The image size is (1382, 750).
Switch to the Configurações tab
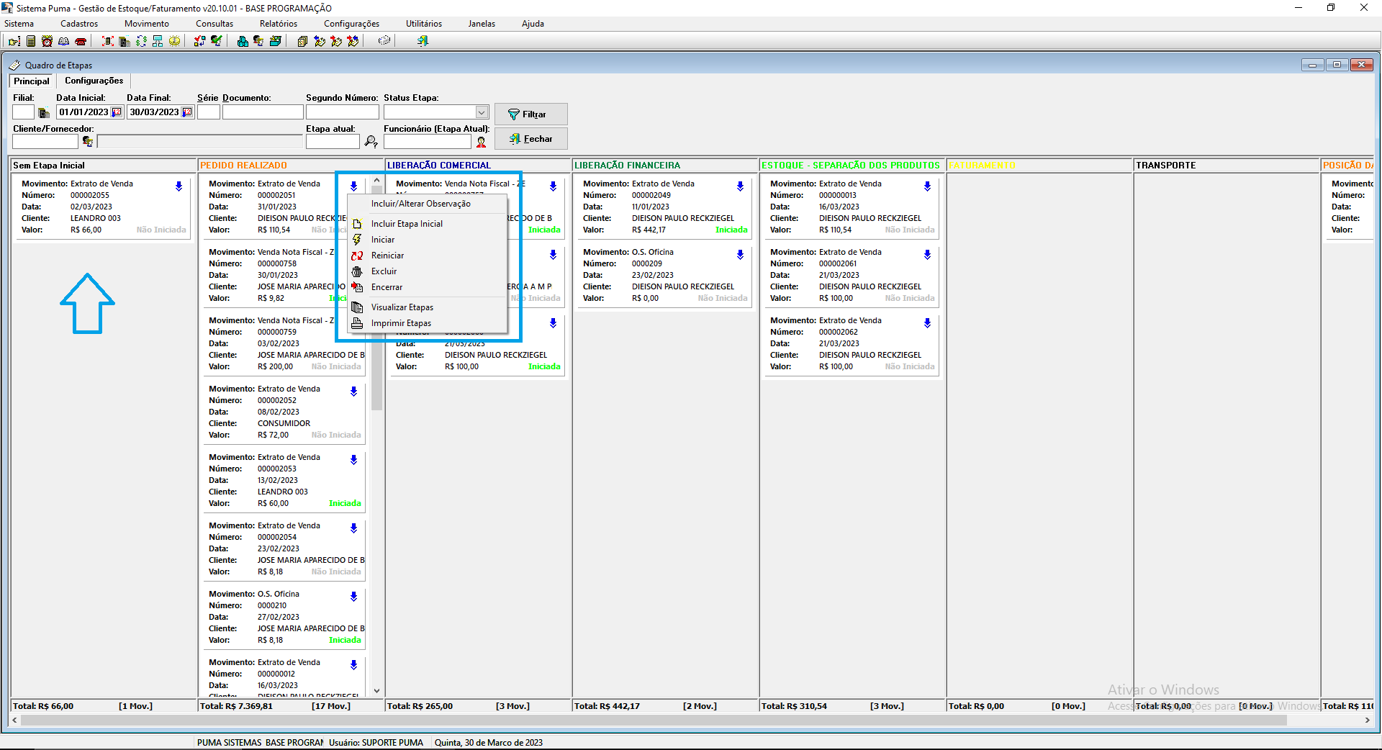coord(94,81)
